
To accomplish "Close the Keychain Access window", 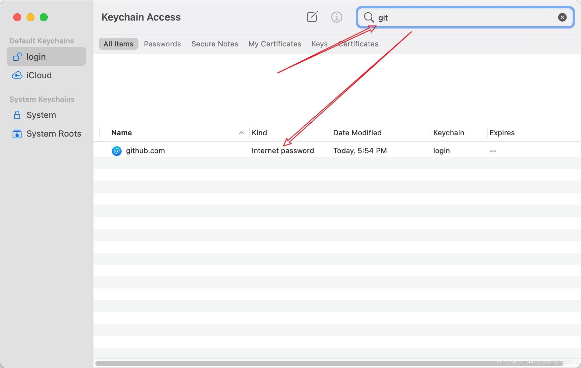I will [x=17, y=17].
